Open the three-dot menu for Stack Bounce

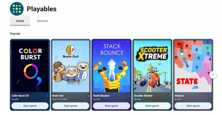pos(129,96)
